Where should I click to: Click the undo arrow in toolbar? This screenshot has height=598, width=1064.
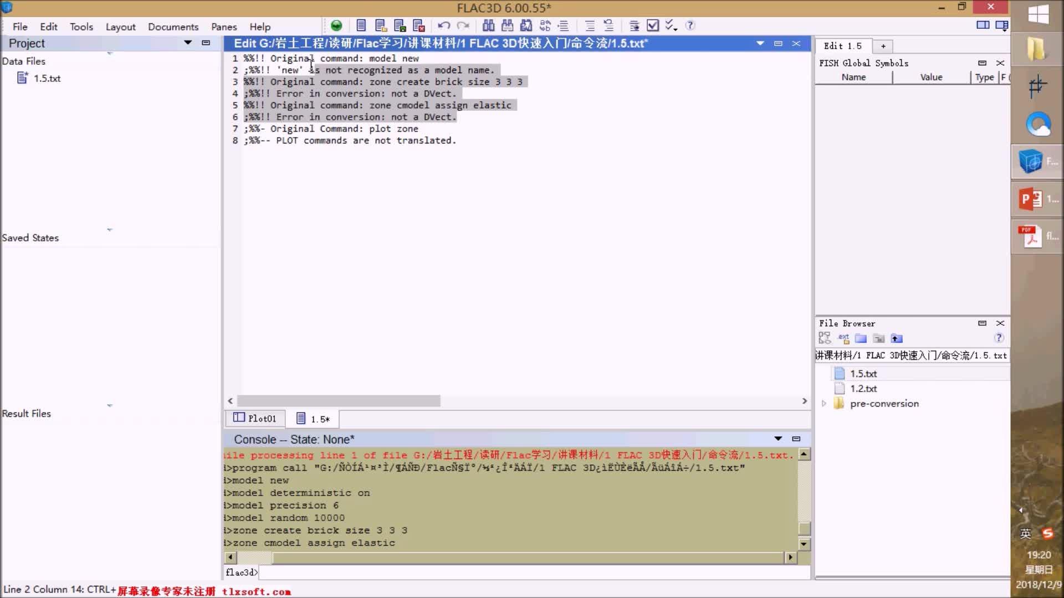(x=443, y=25)
